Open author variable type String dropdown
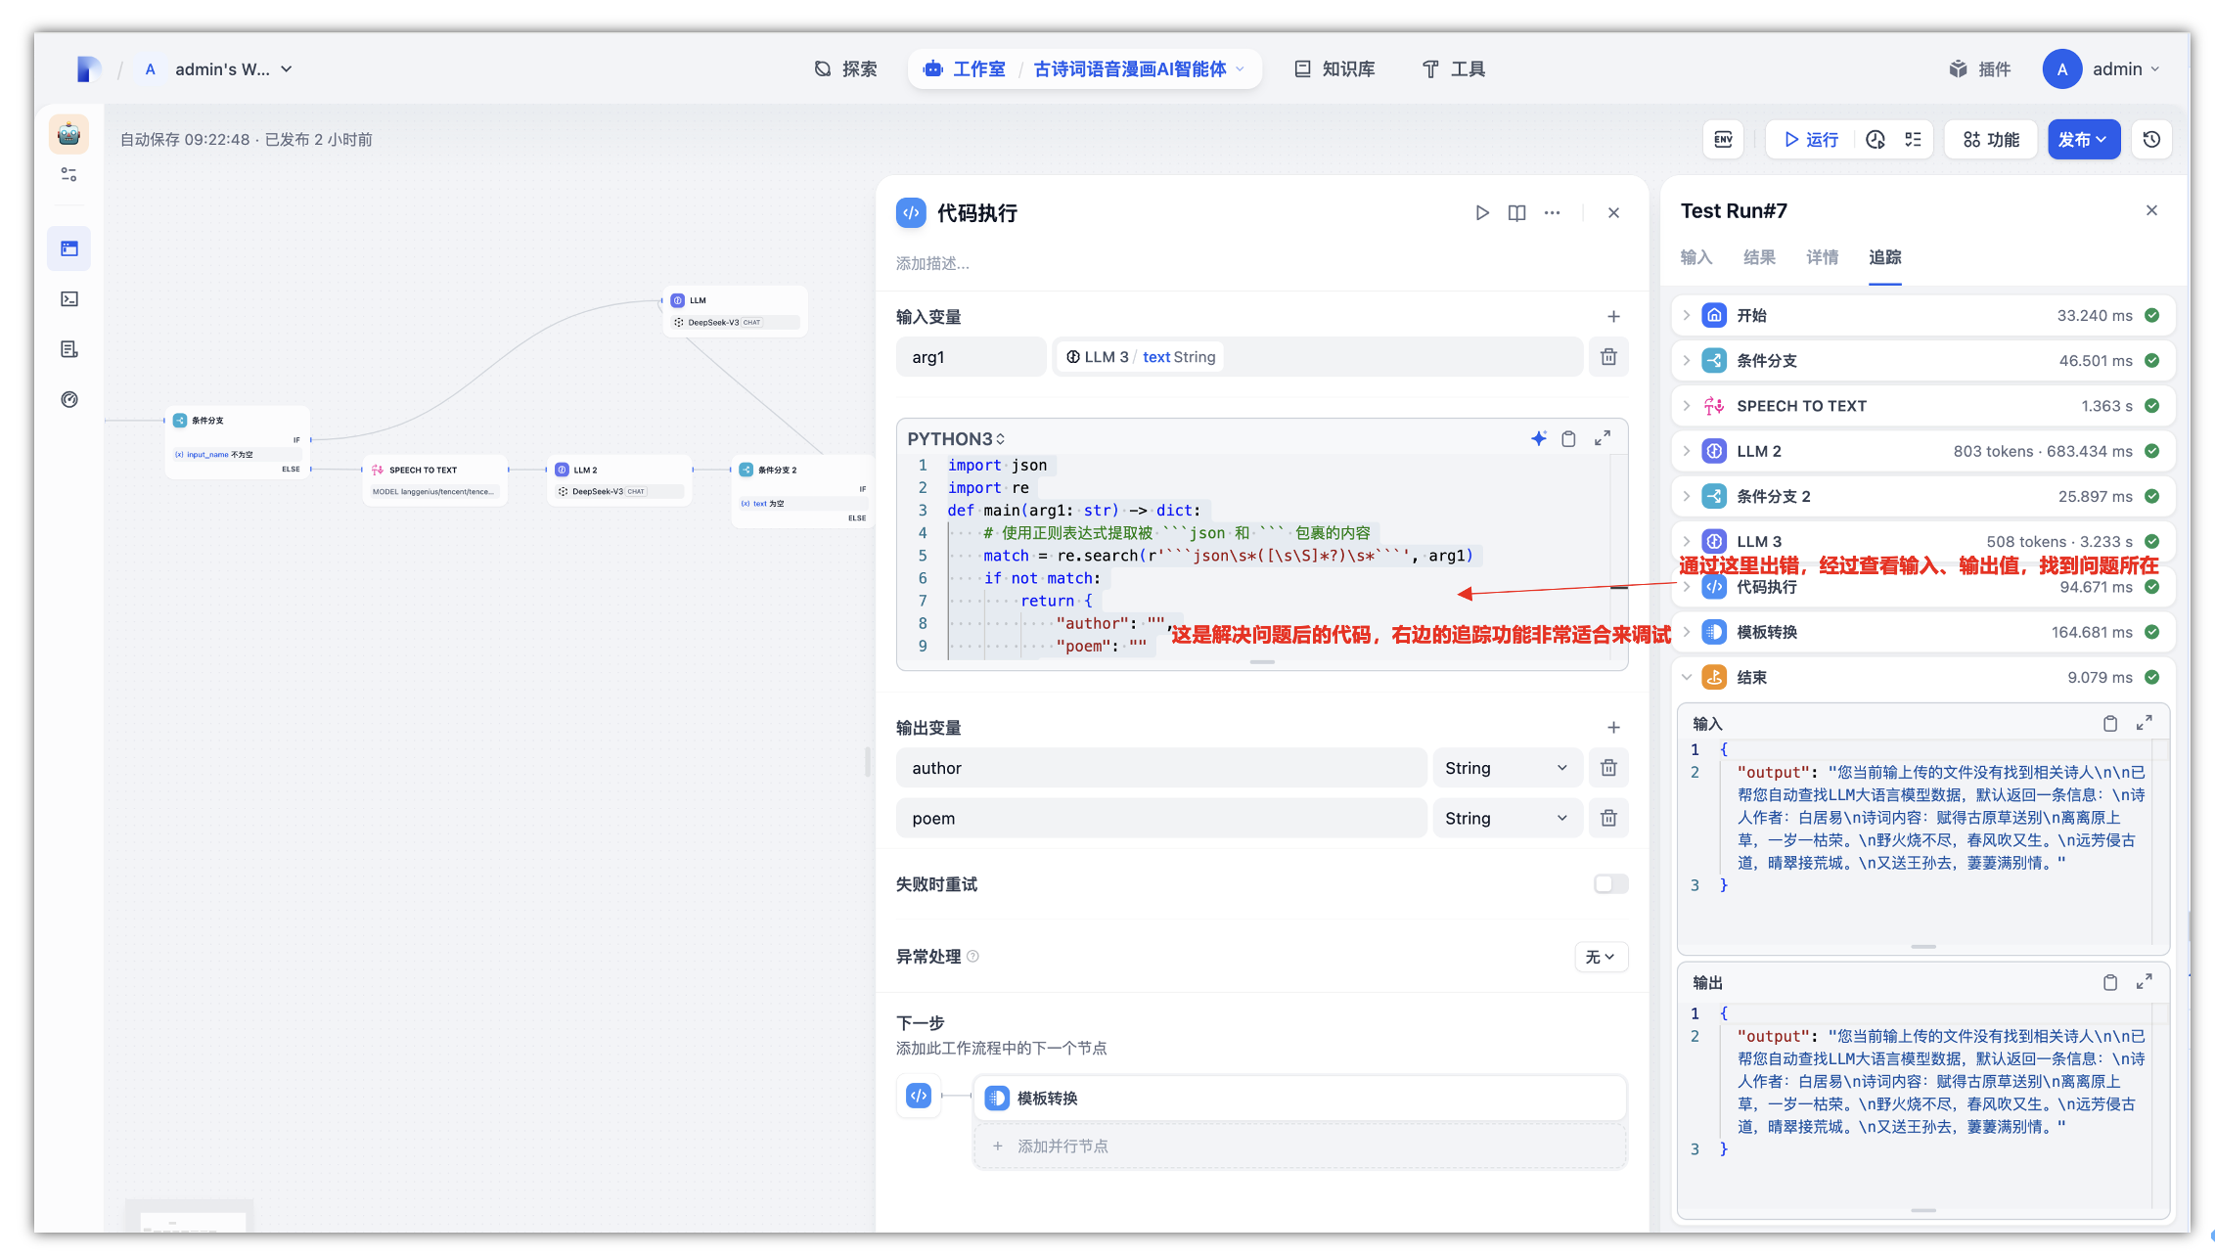This screenshot has width=2215, height=1258. (x=1506, y=768)
